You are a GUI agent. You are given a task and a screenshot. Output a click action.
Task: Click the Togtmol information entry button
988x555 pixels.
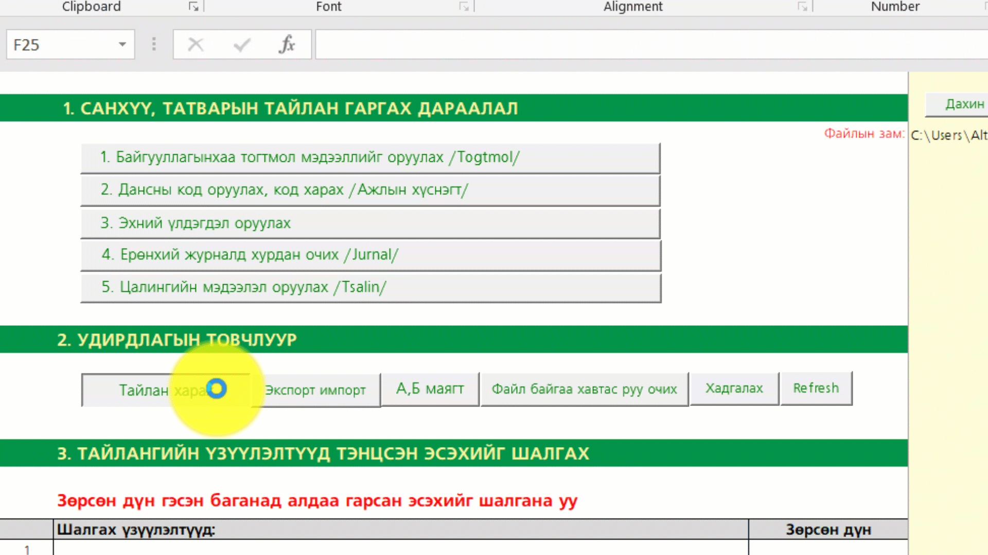coord(370,157)
